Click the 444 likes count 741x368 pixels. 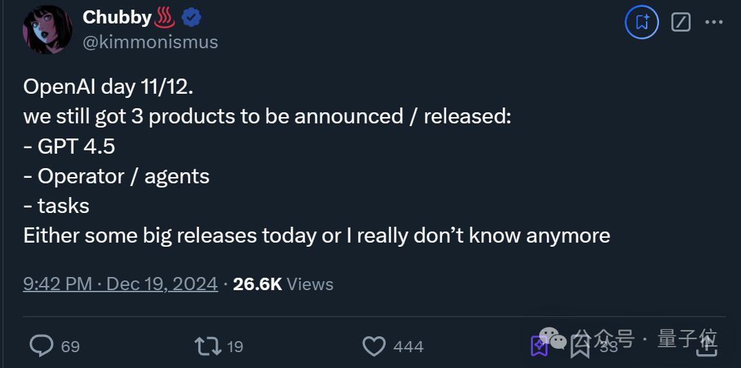(x=408, y=347)
